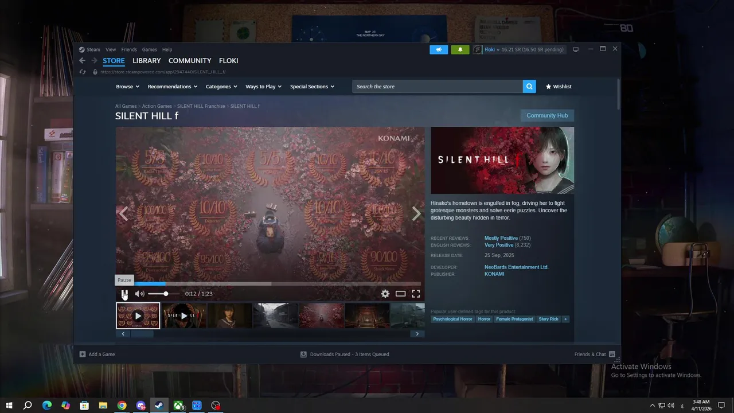Open the green notifications bell
This screenshot has width=734, height=413.
(x=460, y=49)
